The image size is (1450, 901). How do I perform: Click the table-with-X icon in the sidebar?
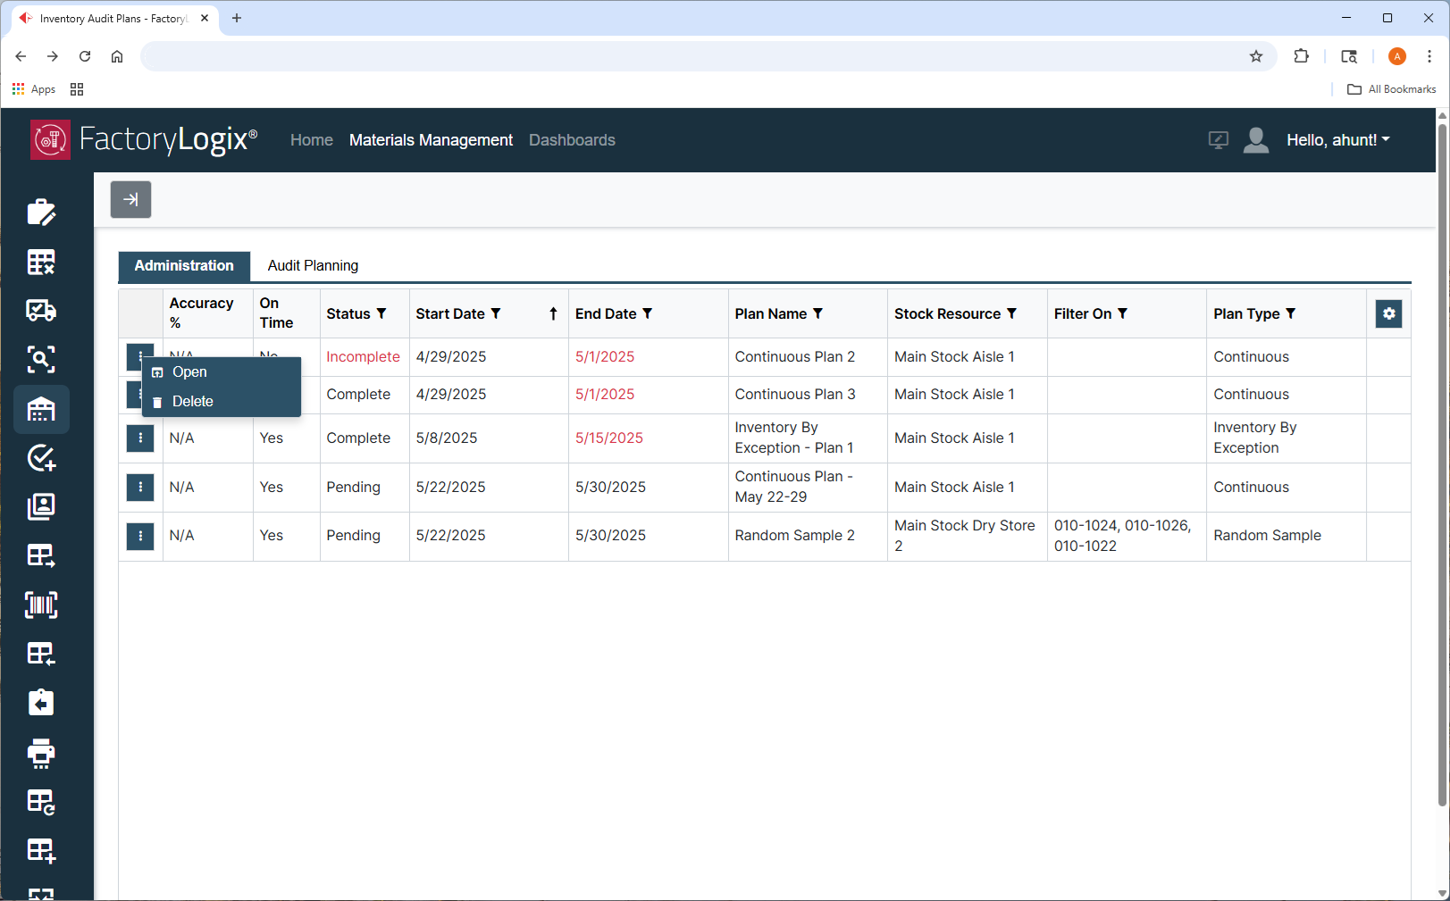point(40,261)
